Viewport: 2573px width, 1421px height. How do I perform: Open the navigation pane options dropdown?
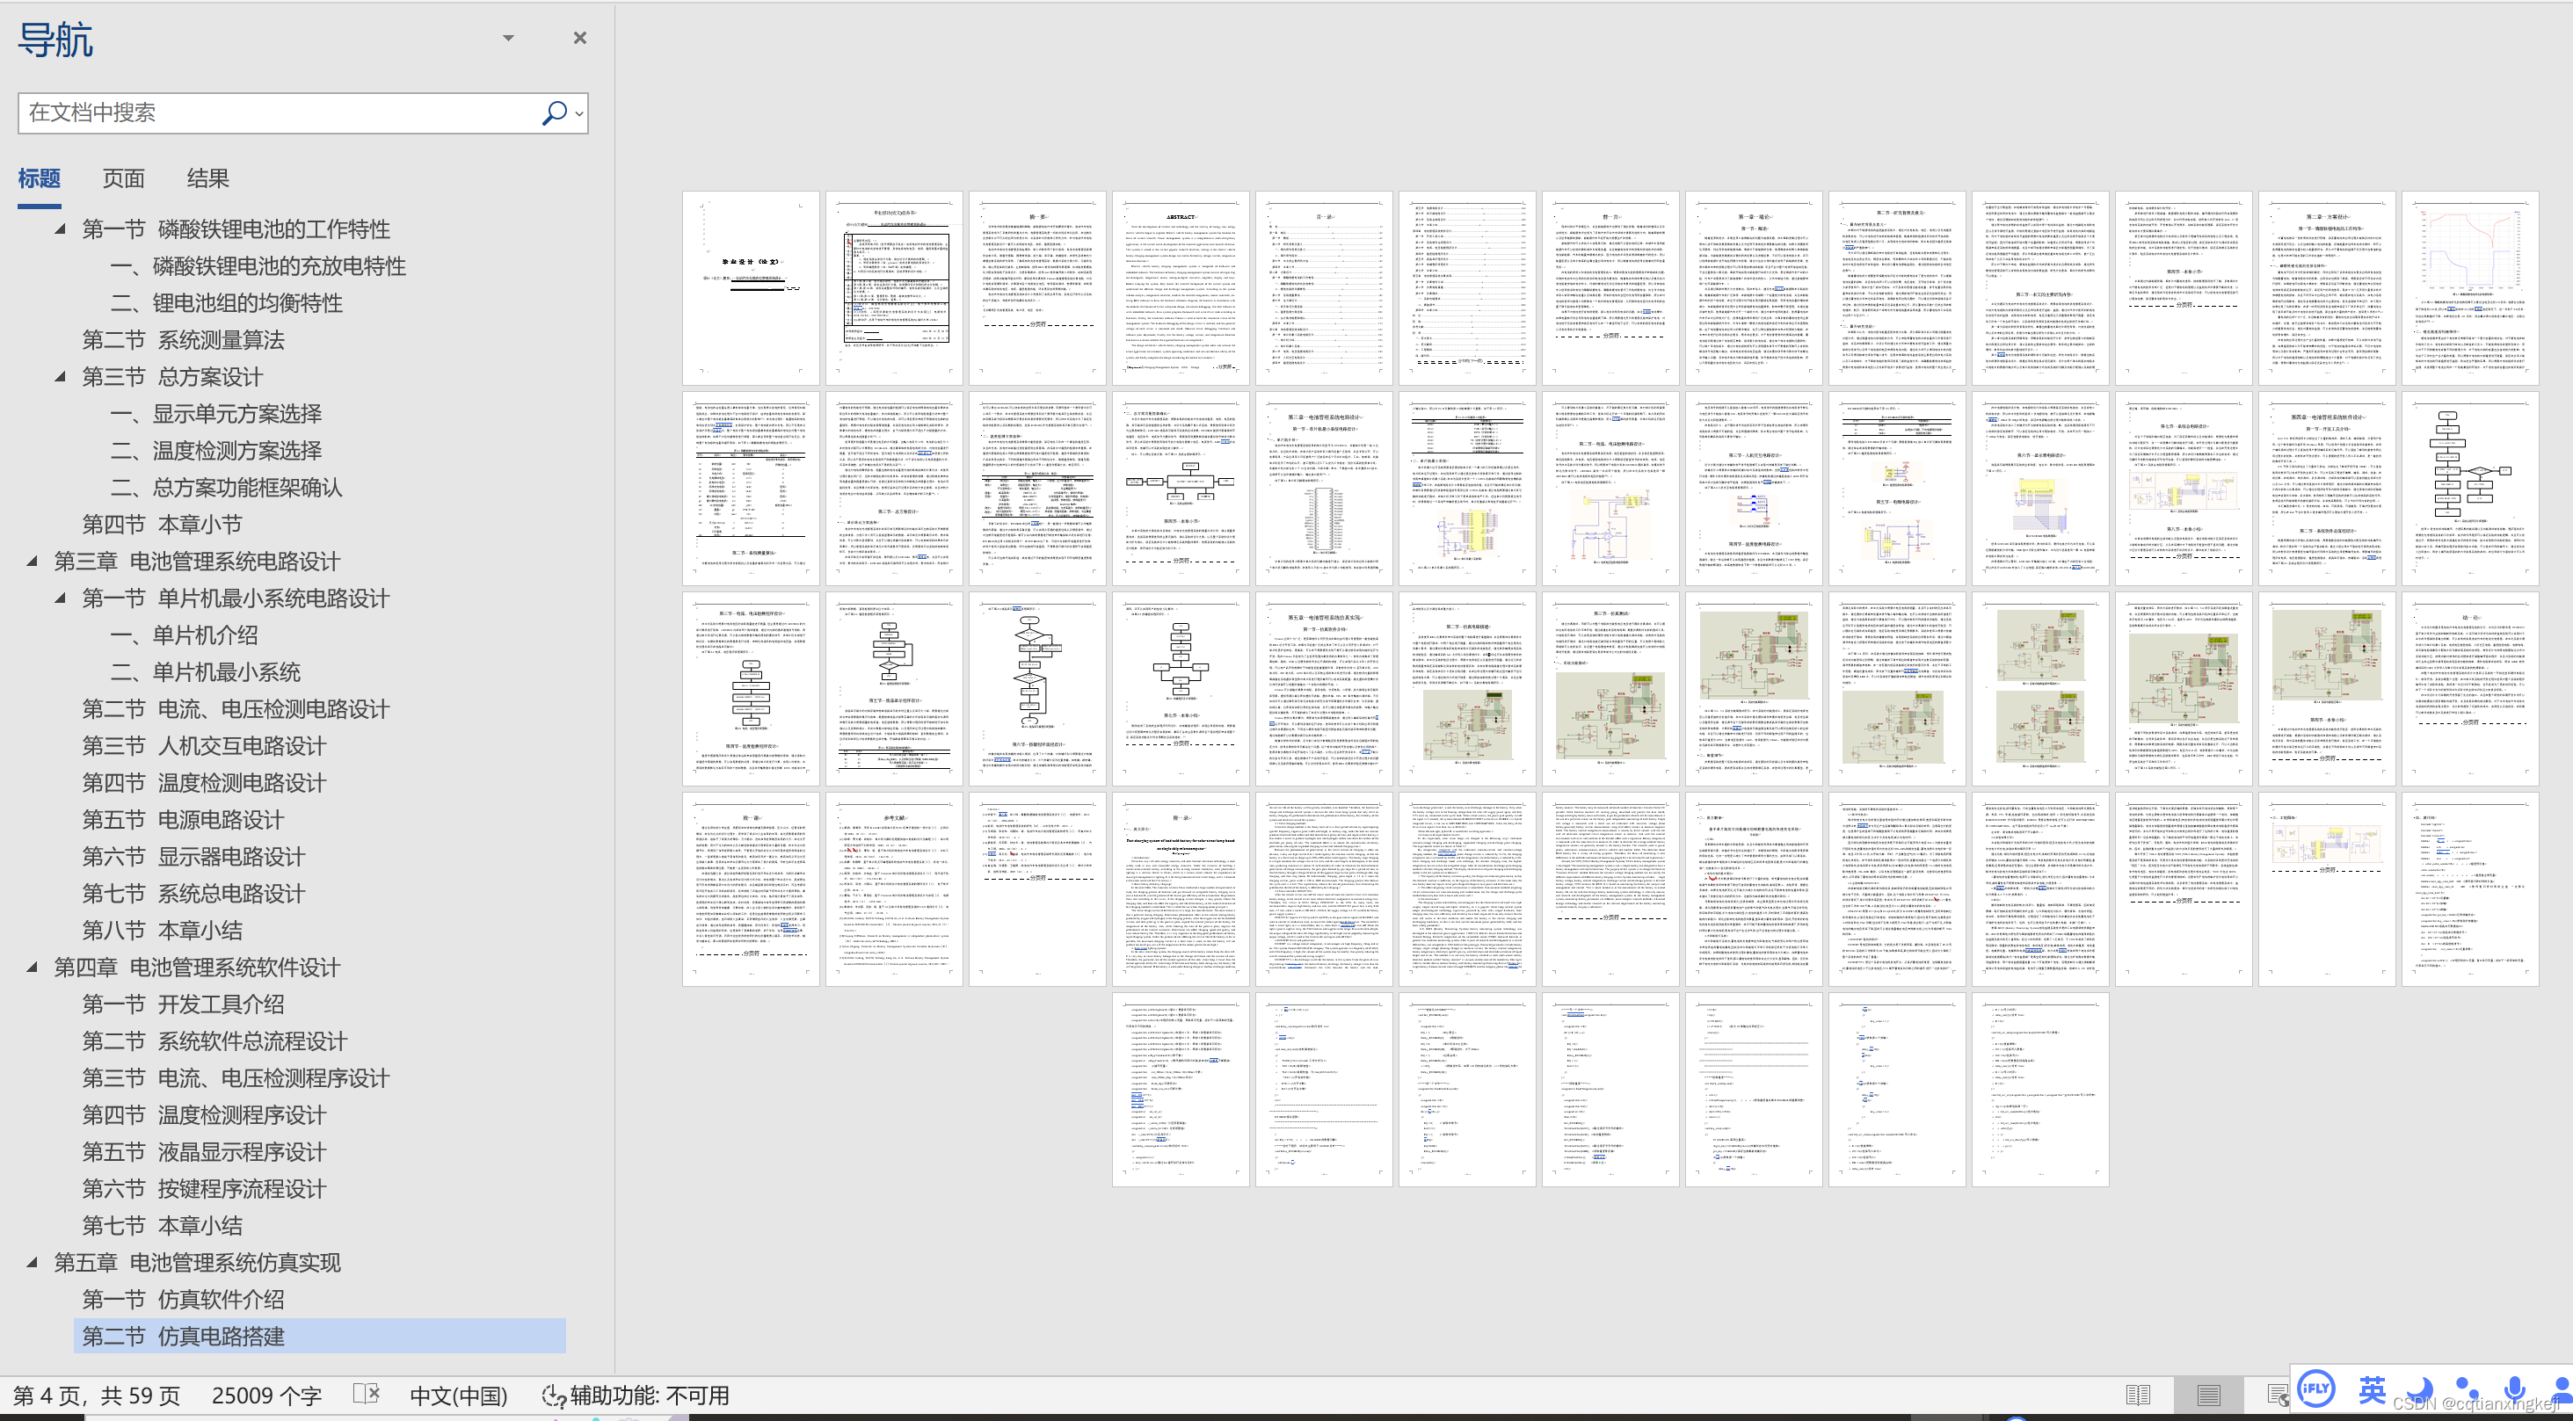508,38
